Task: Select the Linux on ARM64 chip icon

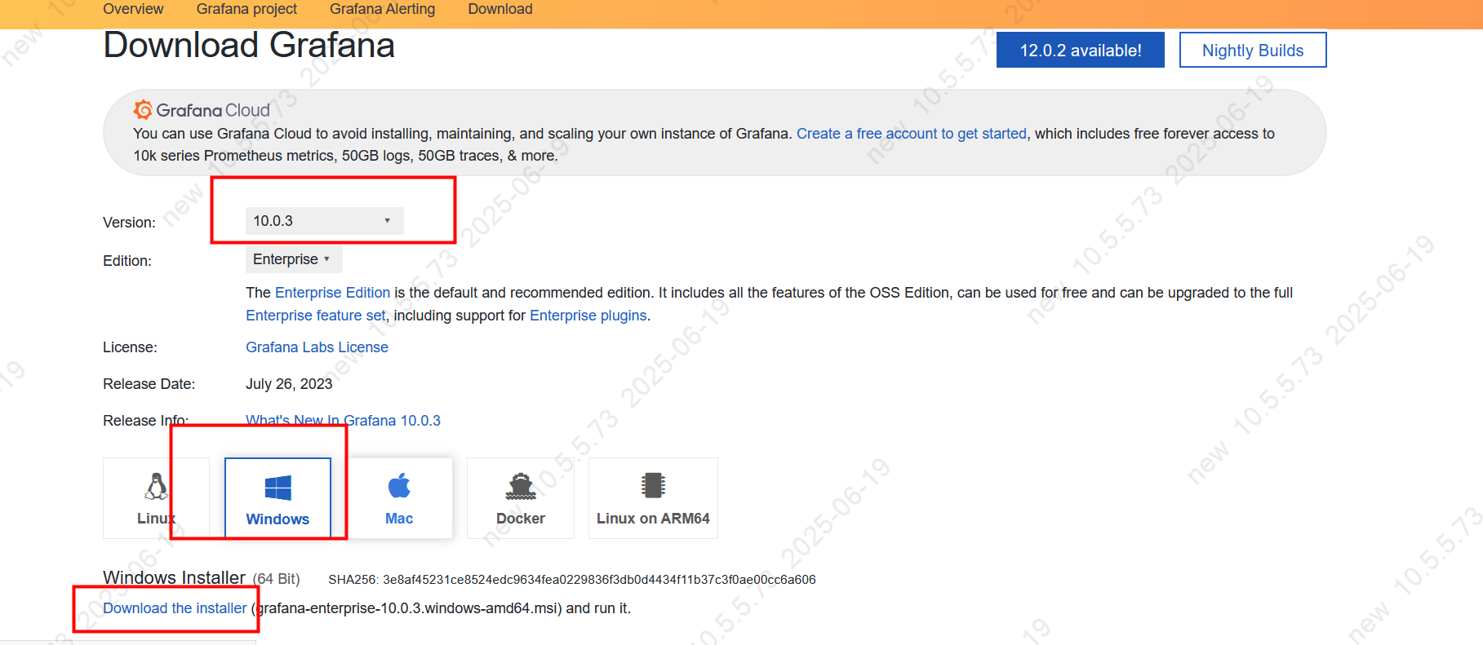Action: pos(653,485)
